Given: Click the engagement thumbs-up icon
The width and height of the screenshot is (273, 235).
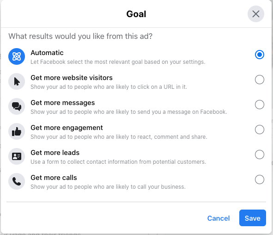Looking at the screenshot, I should click(17, 131).
